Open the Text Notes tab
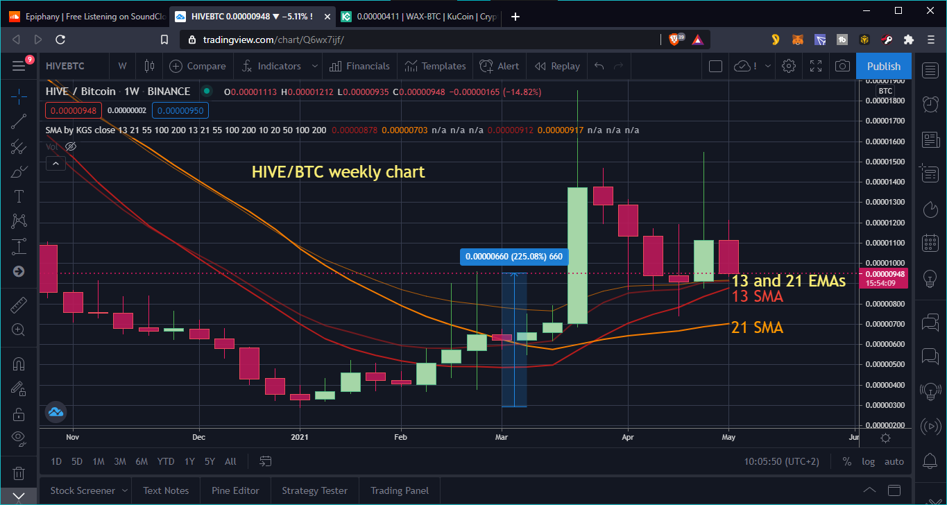947x505 pixels. tap(166, 490)
